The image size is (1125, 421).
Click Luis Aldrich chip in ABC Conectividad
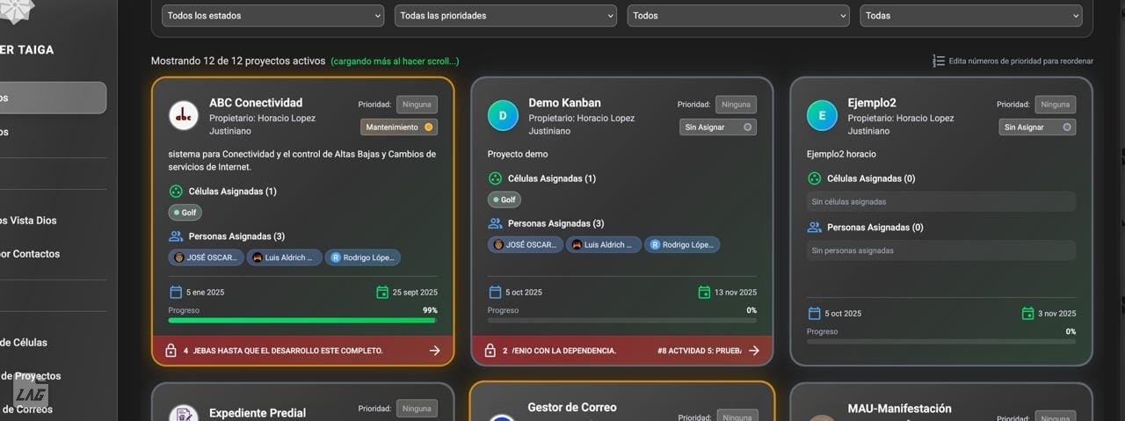coord(284,258)
